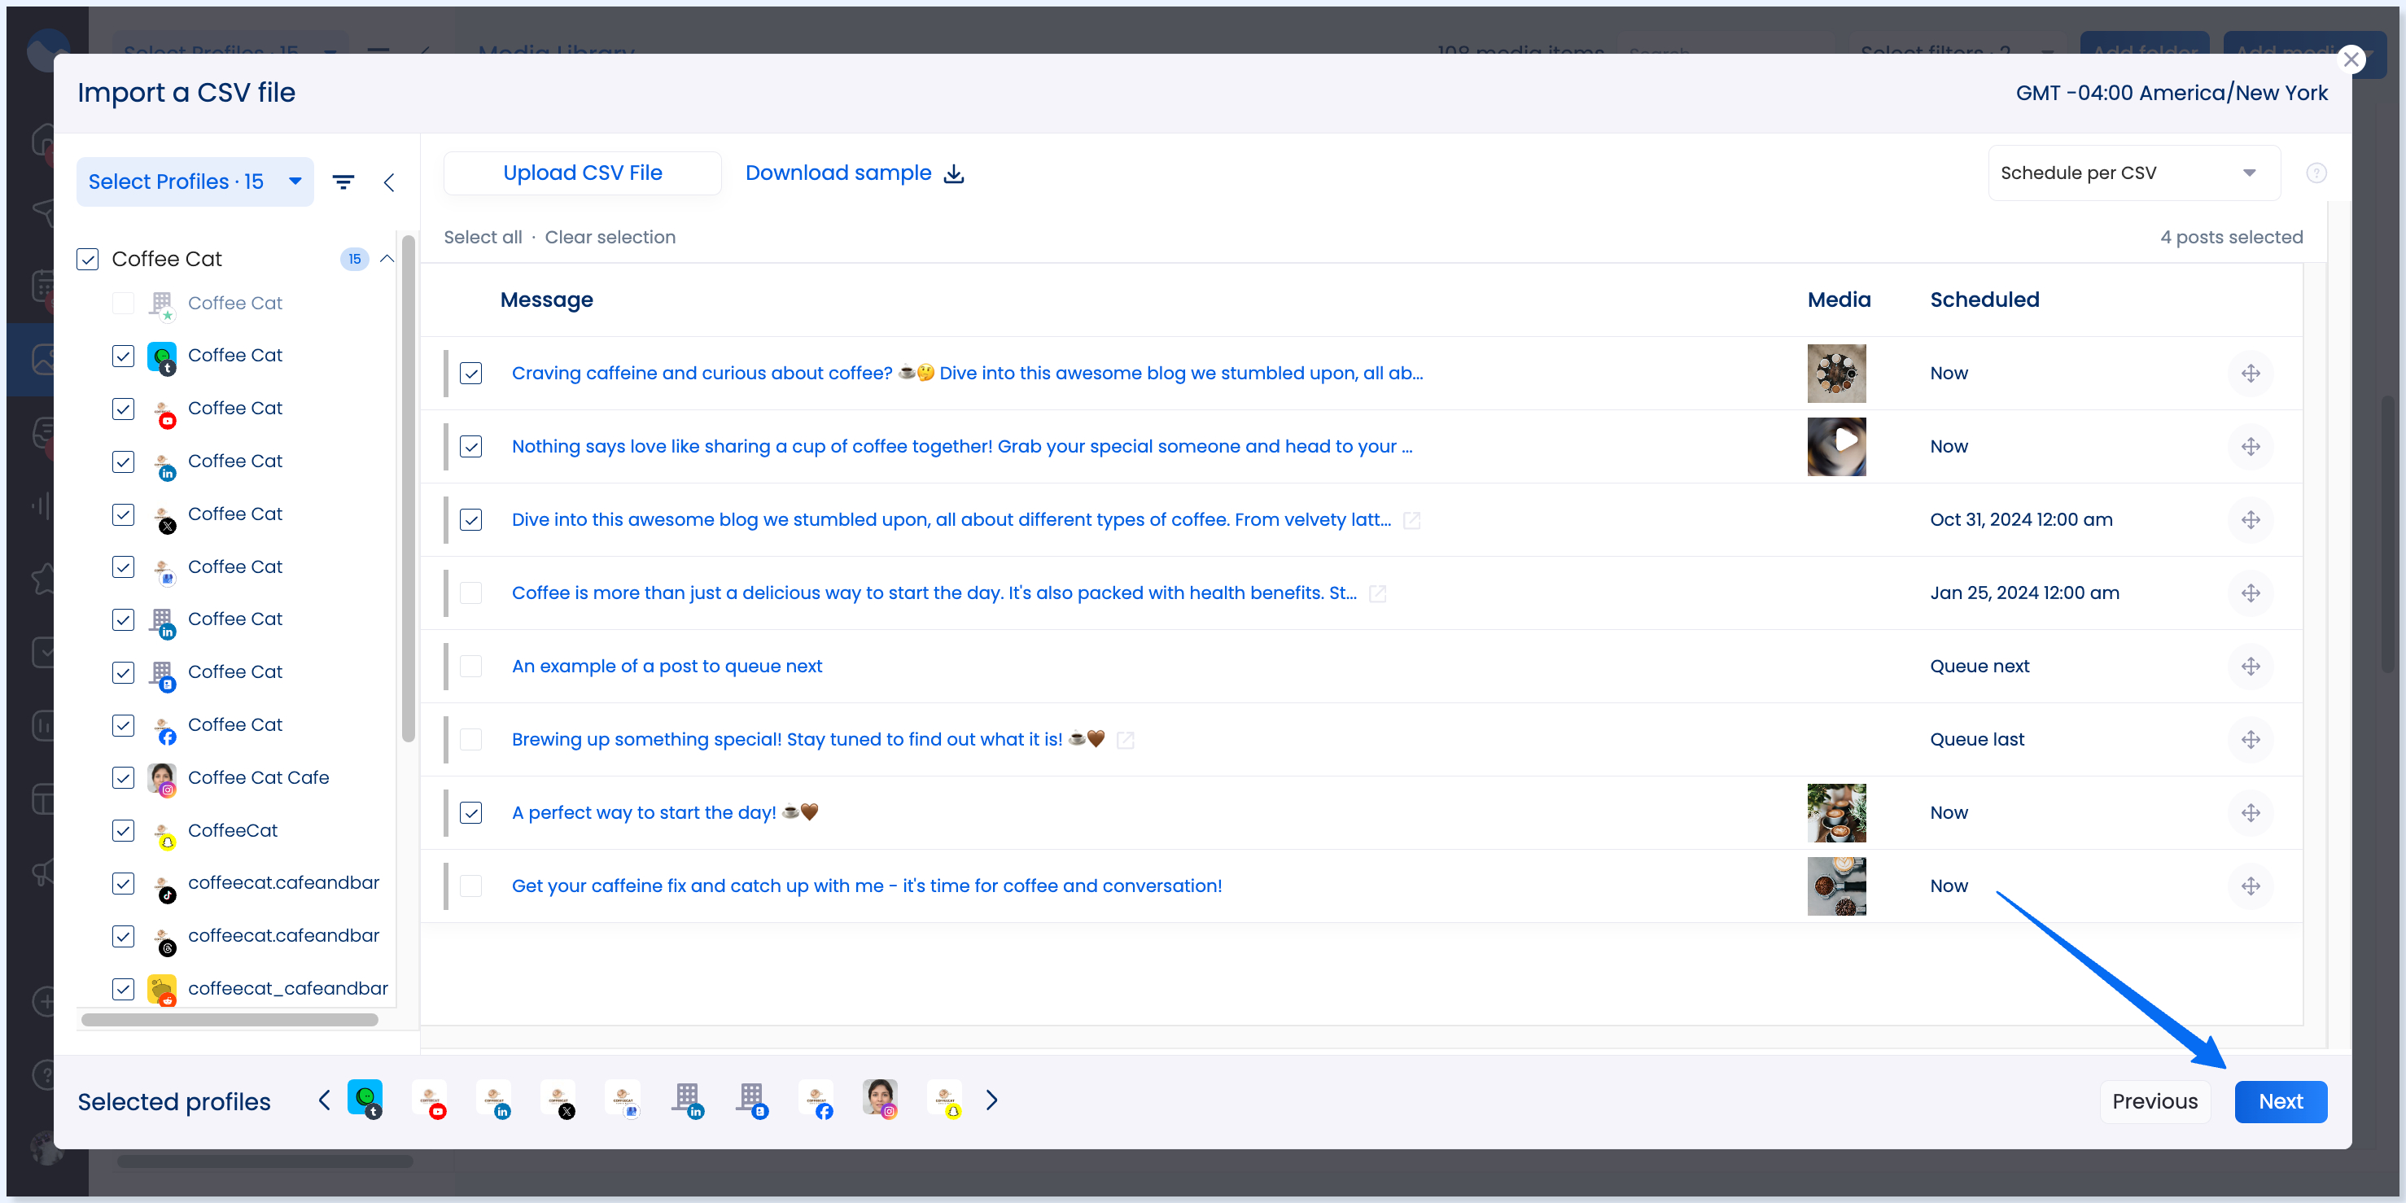Check Get your caffeine fix post
The height and width of the screenshot is (1203, 2406).
470,886
